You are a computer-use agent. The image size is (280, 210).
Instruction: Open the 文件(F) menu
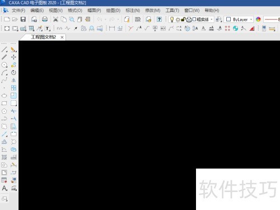pyautogui.click(x=18, y=11)
